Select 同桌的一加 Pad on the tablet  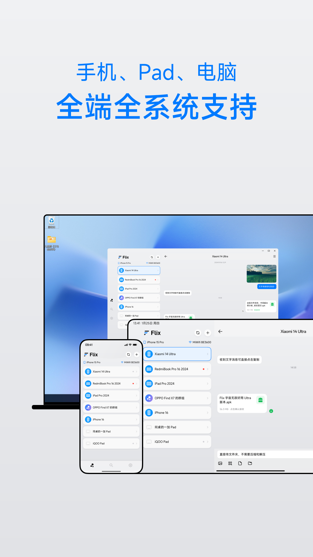(x=177, y=427)
